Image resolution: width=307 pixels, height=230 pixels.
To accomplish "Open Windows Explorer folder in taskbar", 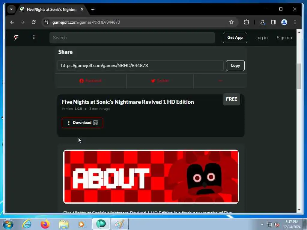I will (x=64, y=224).
